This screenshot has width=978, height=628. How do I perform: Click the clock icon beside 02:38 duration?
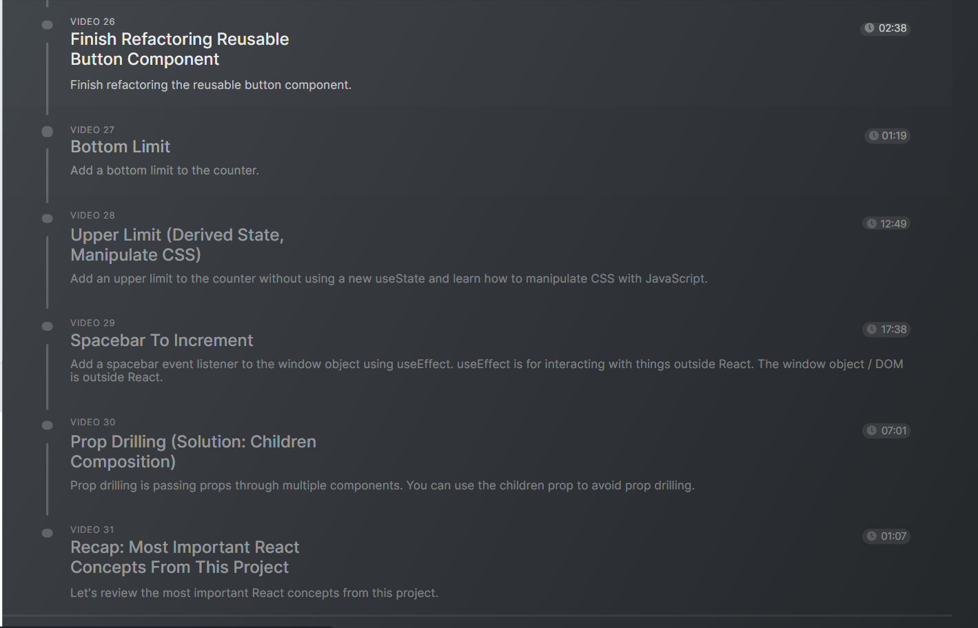click(870, 28)
